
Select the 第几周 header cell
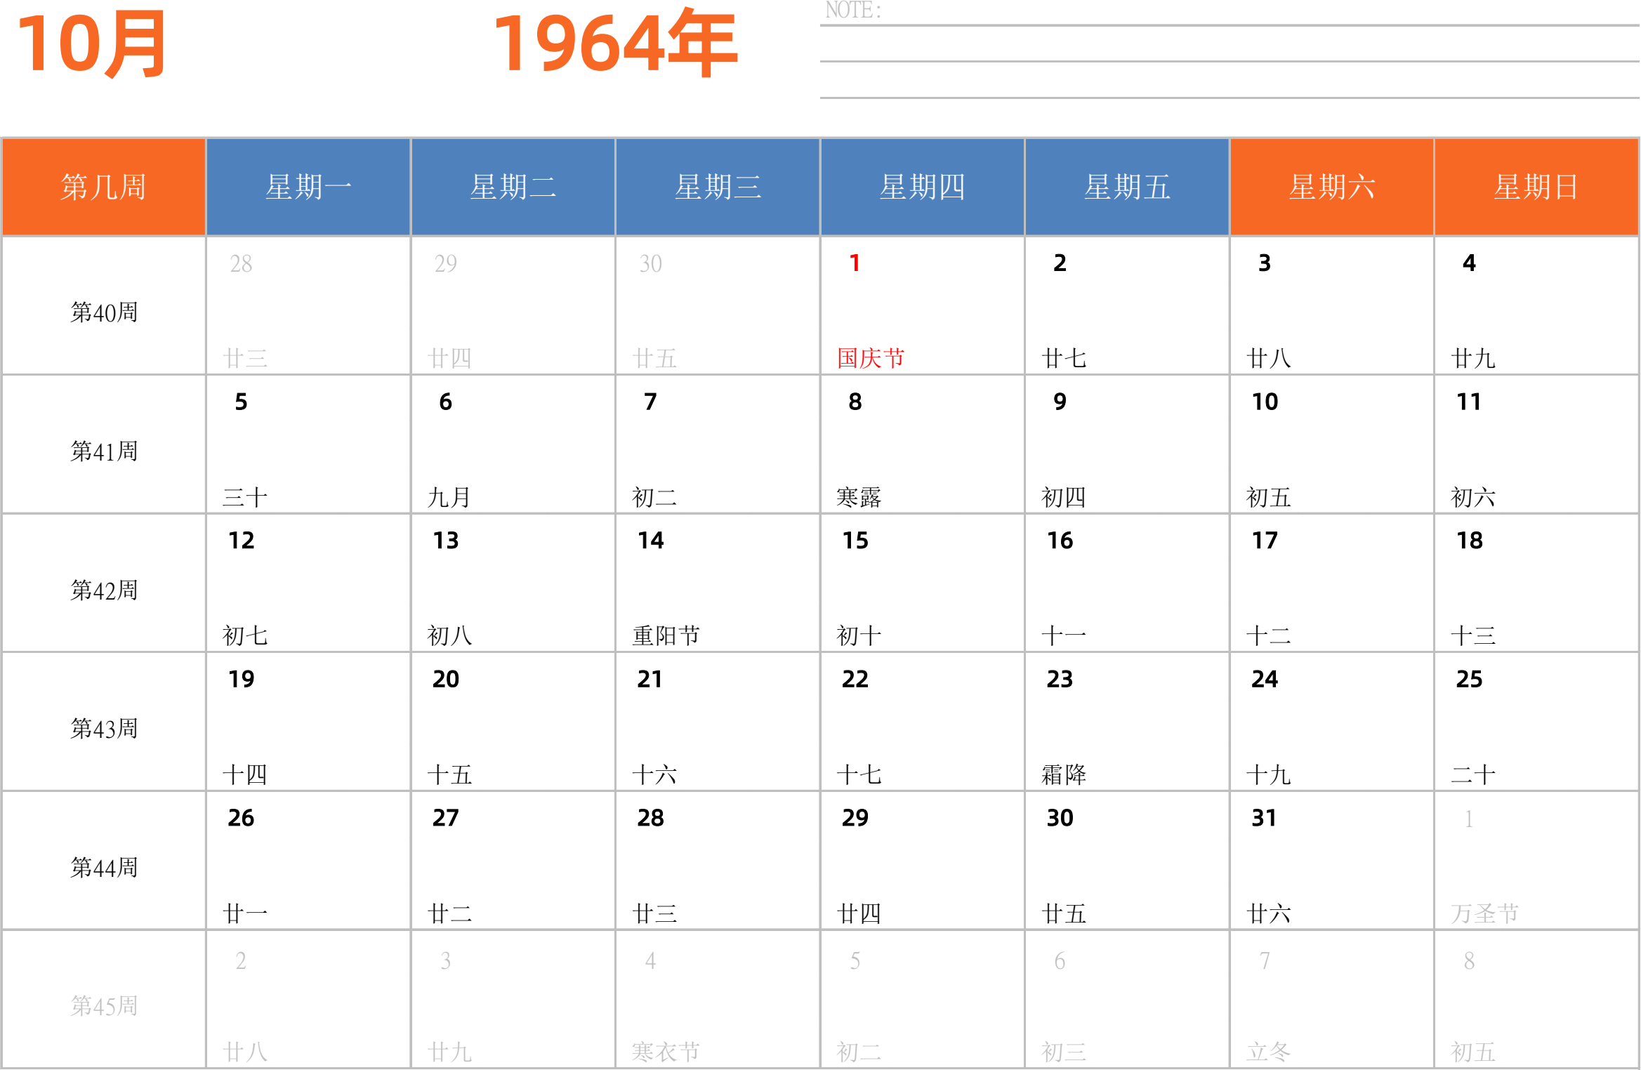(x=103, y=187)
